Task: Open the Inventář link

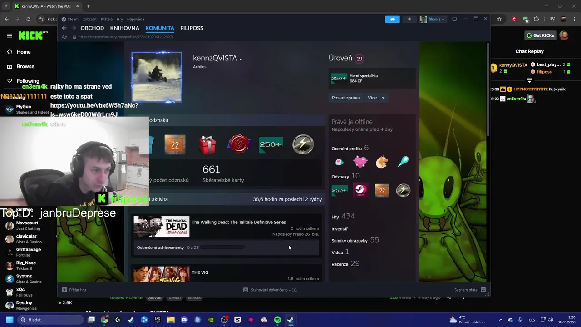Action: [340, 229]
